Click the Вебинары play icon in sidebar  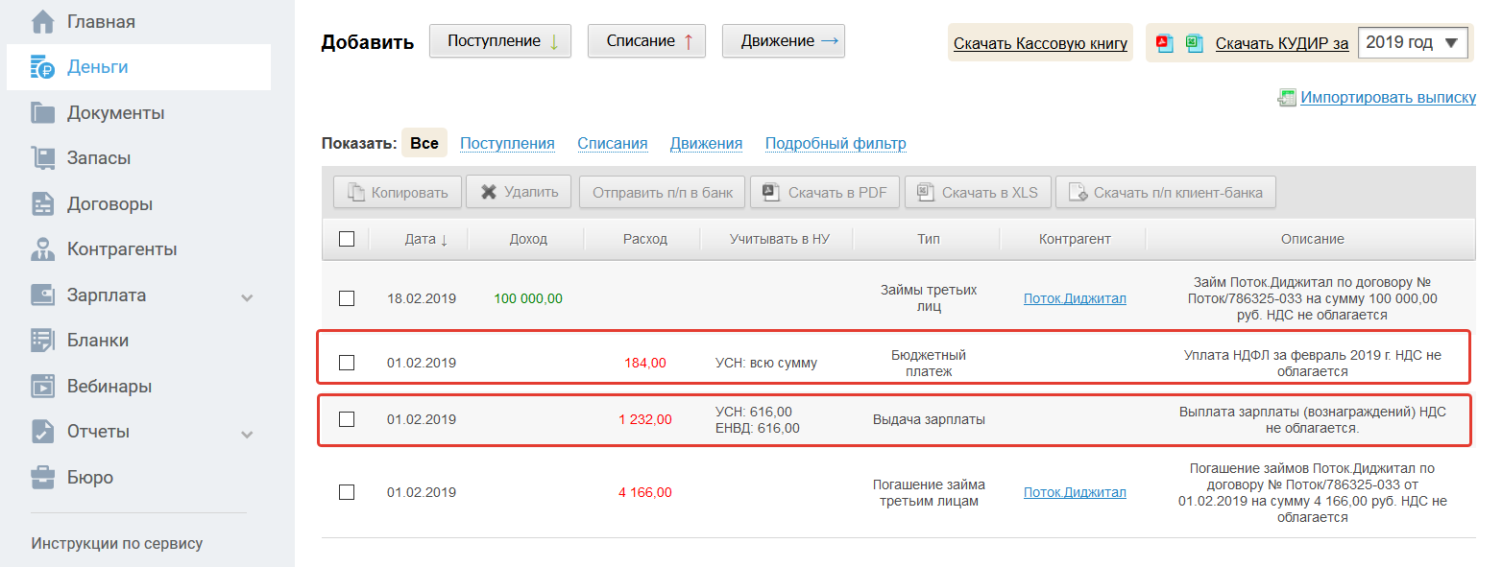tap(42, 387)
